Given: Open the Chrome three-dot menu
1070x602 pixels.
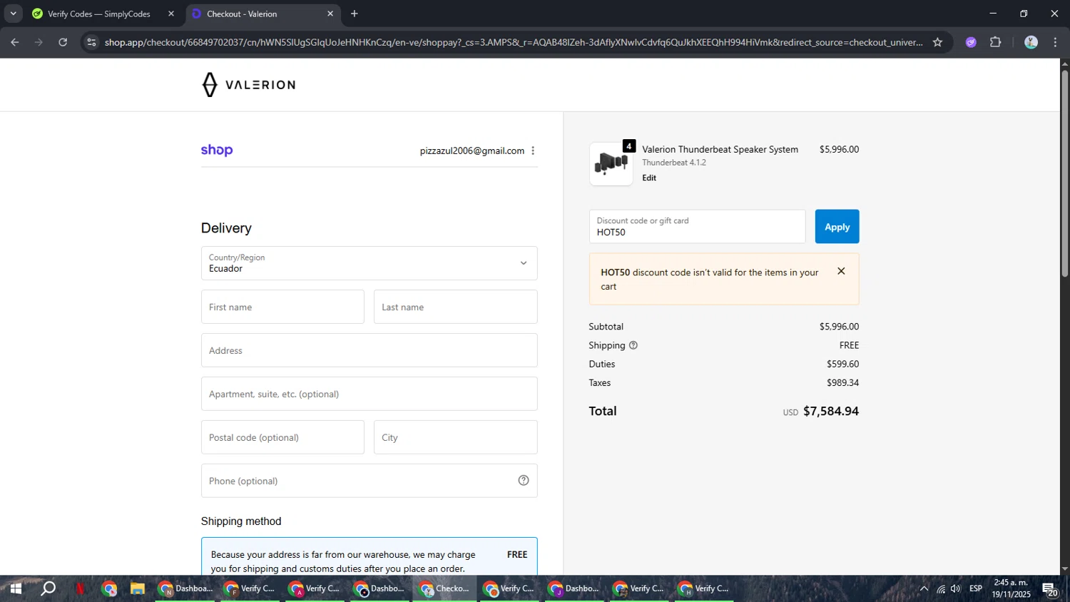Looking at the screenshot, I should [x=1055, y=42].
